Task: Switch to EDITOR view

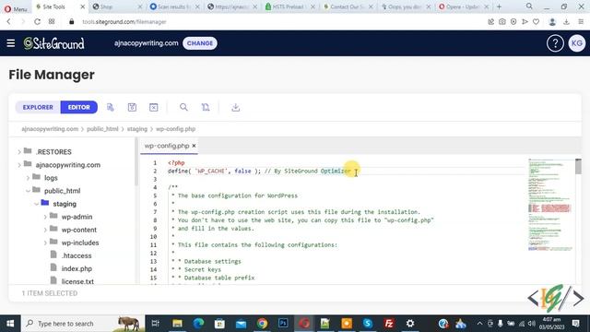Action: [79, 107]
